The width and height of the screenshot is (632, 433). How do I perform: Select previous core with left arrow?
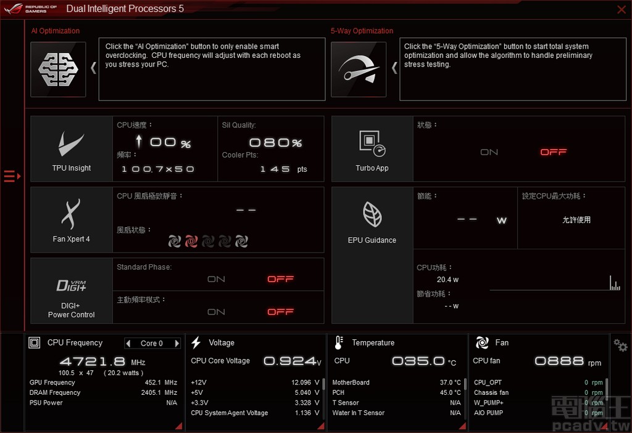click(128, 343)
